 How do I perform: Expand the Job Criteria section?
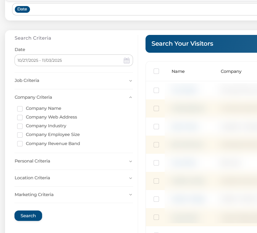click(73, 81)
